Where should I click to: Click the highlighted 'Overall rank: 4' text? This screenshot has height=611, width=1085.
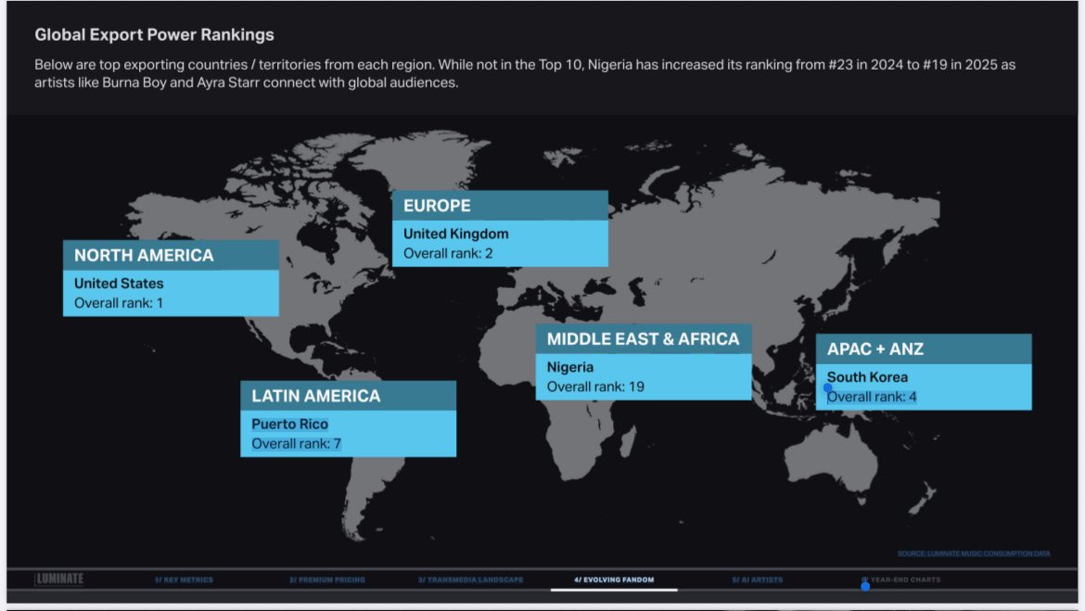coord(872,397)
